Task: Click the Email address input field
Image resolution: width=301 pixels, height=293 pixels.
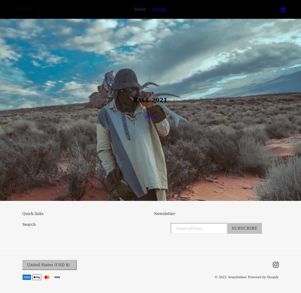Action: pos(199,228)
